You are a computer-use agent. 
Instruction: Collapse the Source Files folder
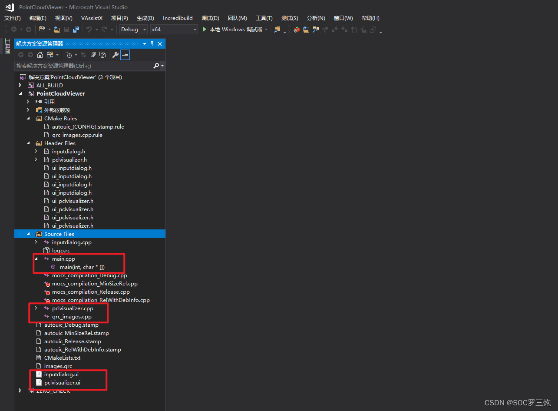(x=28, y=234)
